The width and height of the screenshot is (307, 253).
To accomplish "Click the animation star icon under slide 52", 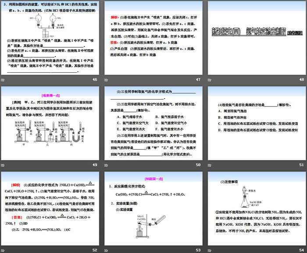I will tap(4, 250).
